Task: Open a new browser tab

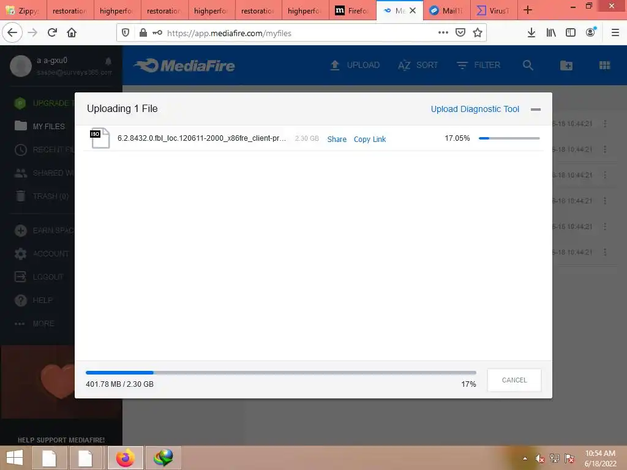Action: coord(528,10)
